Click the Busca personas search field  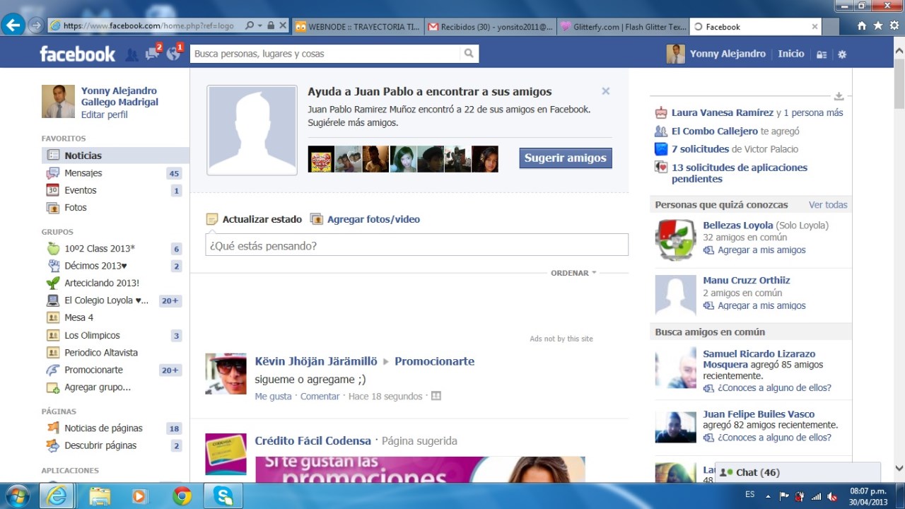325,54
